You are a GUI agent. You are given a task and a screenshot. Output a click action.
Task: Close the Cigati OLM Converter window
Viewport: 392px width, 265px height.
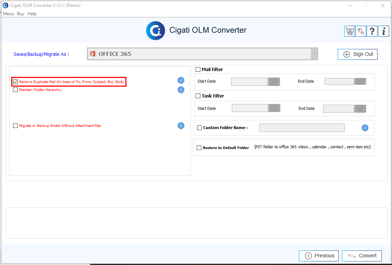383,5
